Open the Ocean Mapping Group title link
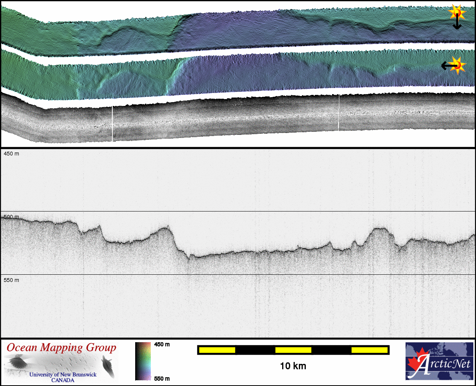Viewport: 476px width, 386px height. (61, 348)
